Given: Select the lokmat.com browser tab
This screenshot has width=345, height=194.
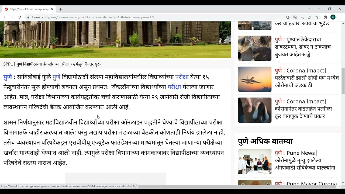Looking at the screenshot, I should [x=29, y=9].
